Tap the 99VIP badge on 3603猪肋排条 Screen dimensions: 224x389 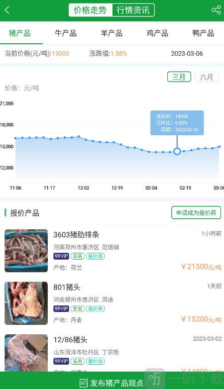click(x=61, y=256)
